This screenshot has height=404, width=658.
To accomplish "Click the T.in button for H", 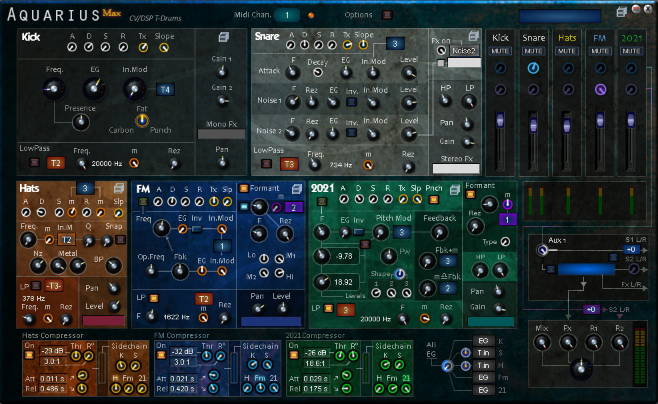I will click(484, 365).
